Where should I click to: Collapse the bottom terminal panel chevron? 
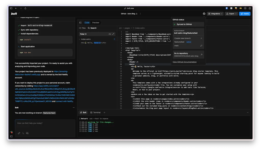[x=248, y=113]
